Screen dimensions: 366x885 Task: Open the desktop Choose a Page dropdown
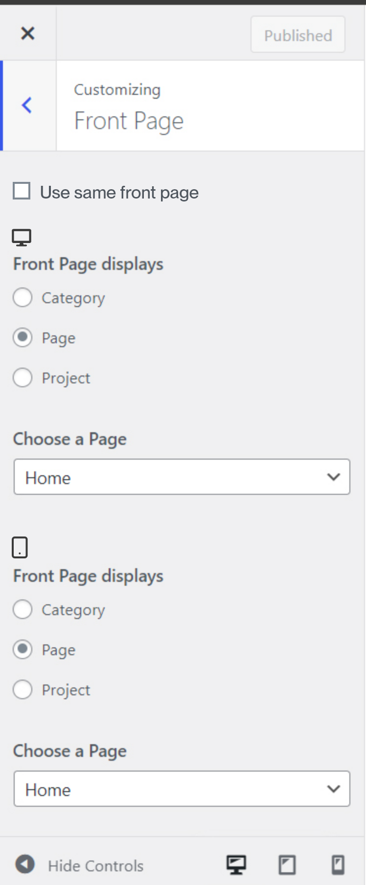182,477
